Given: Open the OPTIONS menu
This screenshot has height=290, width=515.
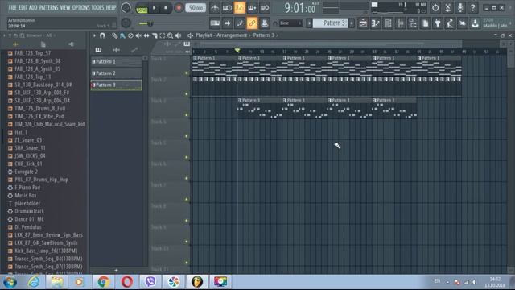Looking at the screenshot, I should click(x=80, y=7).
